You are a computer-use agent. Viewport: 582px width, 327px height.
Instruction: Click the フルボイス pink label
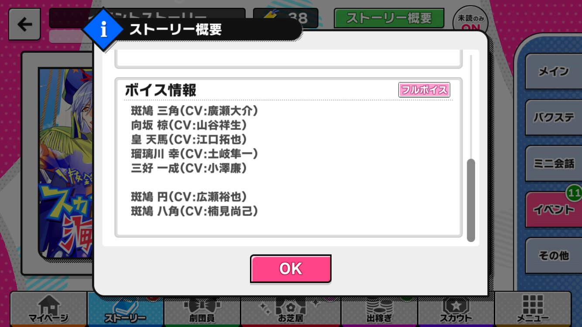(424, 90)
